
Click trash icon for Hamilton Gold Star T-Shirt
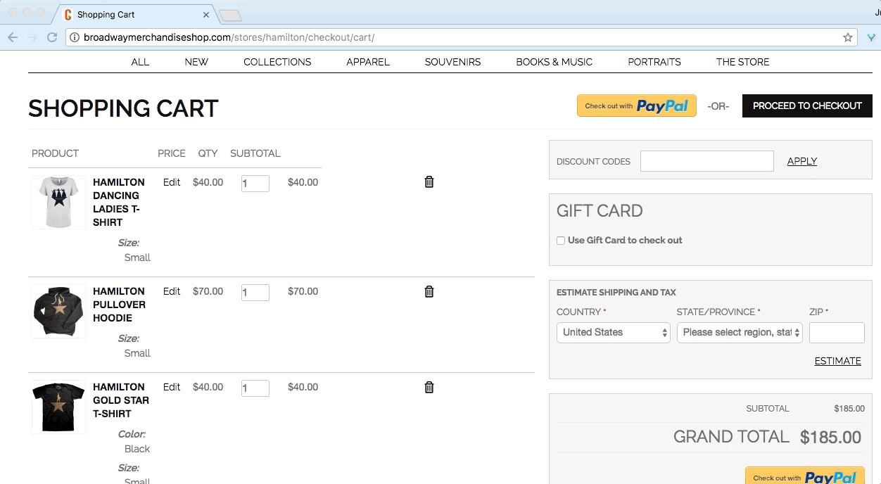click(429, 387)
